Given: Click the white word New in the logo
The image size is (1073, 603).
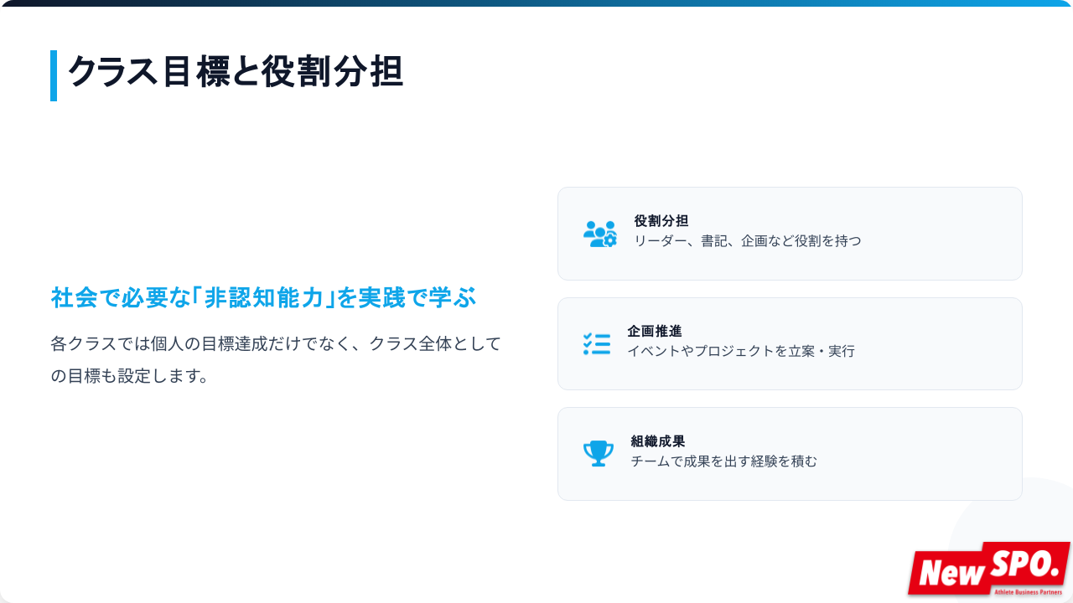Looking at the screenshot, I should click(x=950, y=574).
